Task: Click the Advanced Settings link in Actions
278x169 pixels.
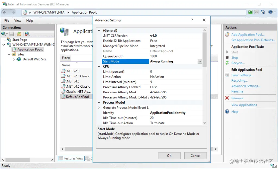Action: pos(246,86)
